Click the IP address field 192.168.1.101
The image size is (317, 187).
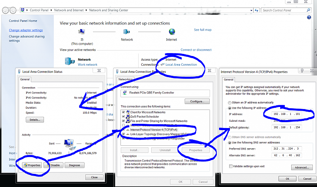coord(287,114)
